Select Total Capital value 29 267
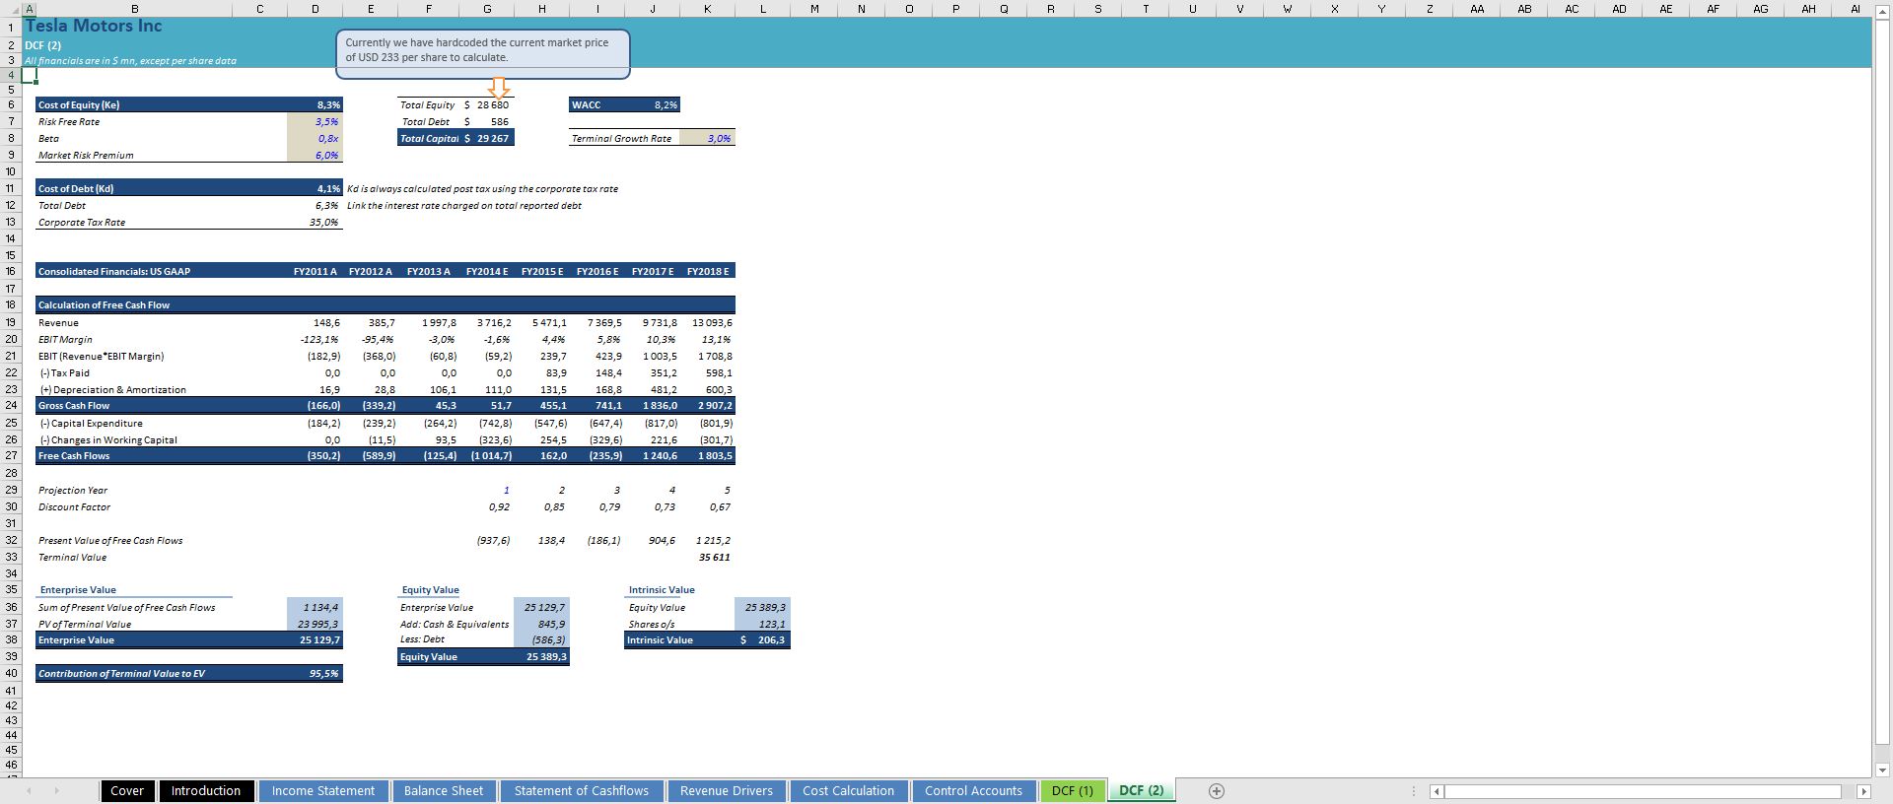The image size is (1893, 804). [487, 139]
